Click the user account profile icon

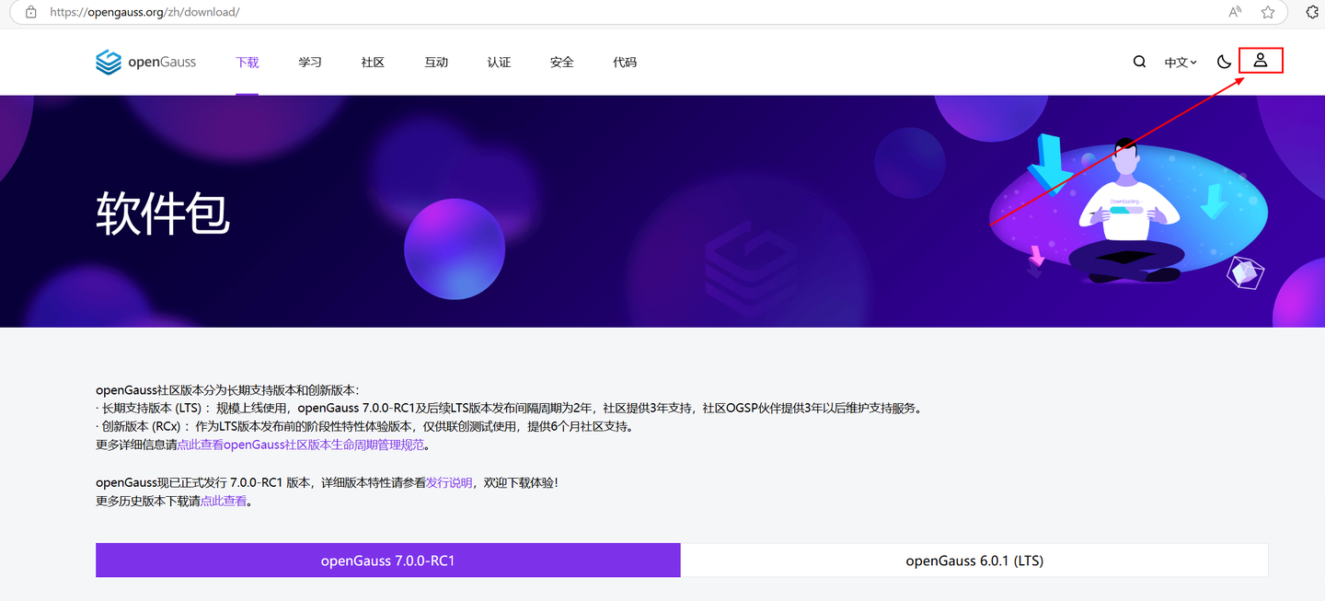[x=1261, y=60]
